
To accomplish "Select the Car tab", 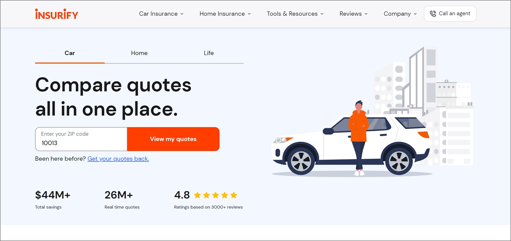I will click(x=70, y=53).
